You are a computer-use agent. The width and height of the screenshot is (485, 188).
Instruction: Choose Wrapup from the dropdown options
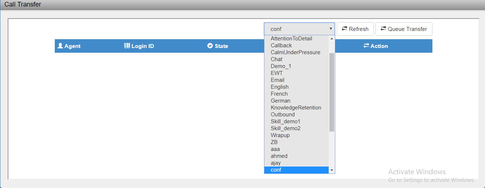coord(280,135)
